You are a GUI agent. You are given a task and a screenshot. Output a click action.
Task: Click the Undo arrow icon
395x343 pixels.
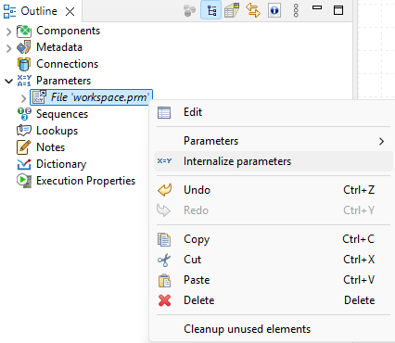164,190
